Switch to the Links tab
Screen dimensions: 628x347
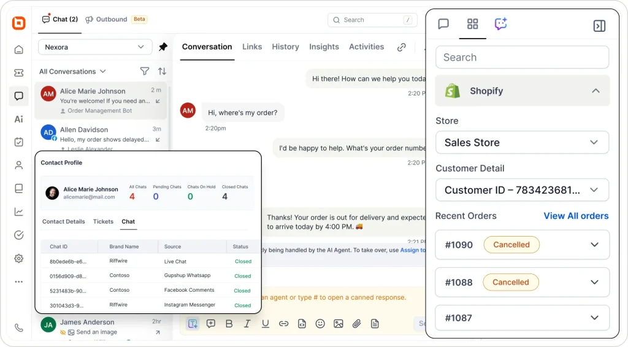click(252, 47)
